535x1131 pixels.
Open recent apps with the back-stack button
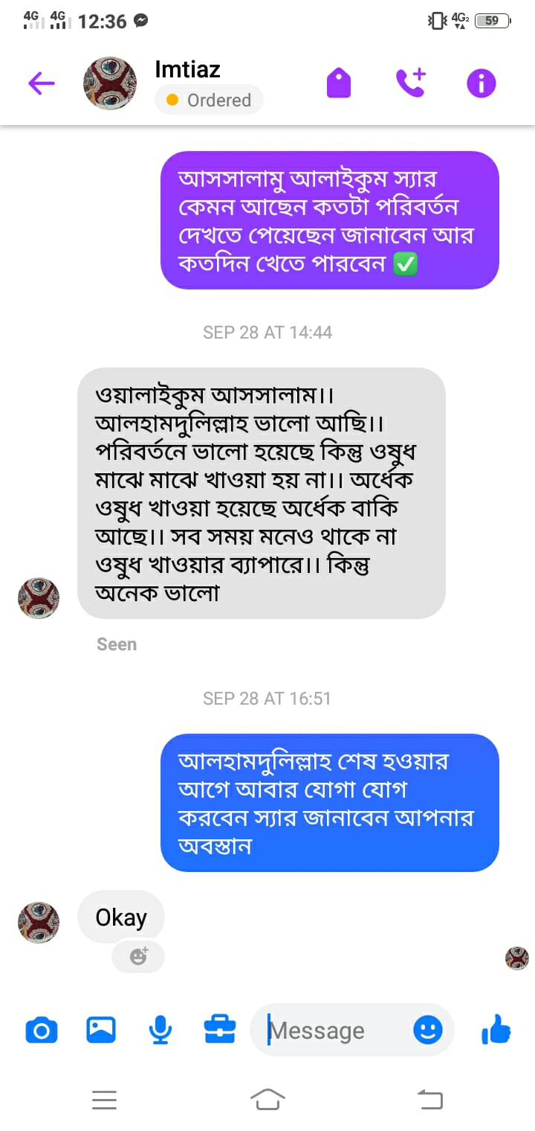(429, 1100)
